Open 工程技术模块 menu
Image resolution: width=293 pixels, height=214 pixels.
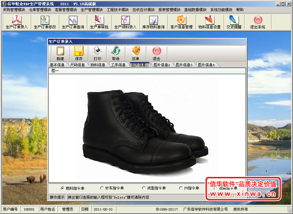[118, 10]
